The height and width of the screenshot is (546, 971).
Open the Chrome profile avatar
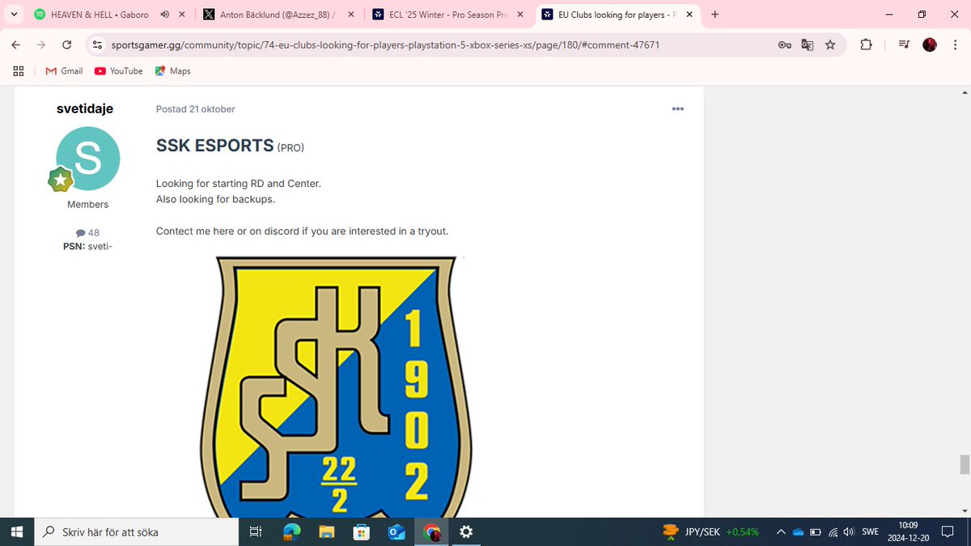pyautogui.click(x=930, y=45)
